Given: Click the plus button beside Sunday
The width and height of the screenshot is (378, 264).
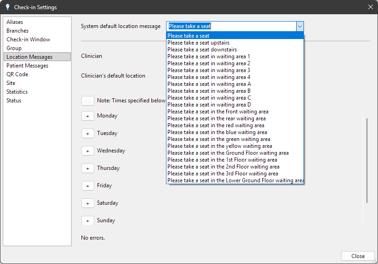Looking at the screenshot, I should pyautogui.click(x=88, y=221).
